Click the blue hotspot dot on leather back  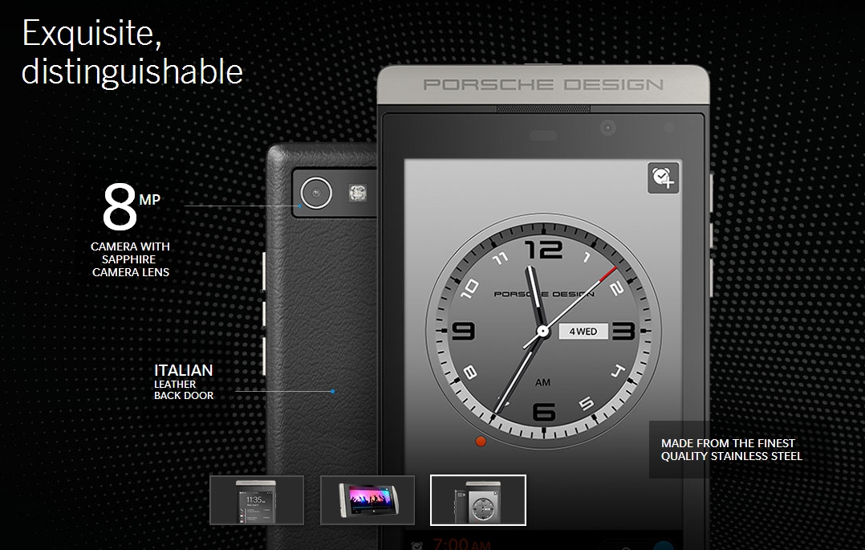(x=333, y=391)
